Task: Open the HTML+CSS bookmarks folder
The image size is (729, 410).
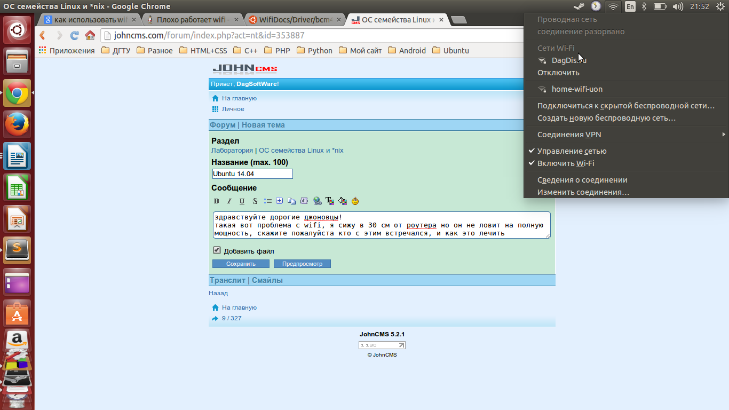Action: coord(203,51)
